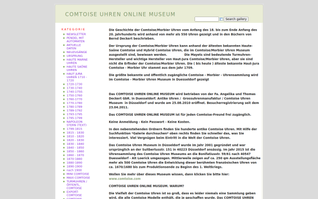The width and height of the screenshot is (318, 199).
Task: Open HAUTE SAÔNE UHREN category
Action: pyautogui.click(x=77, y=68)
